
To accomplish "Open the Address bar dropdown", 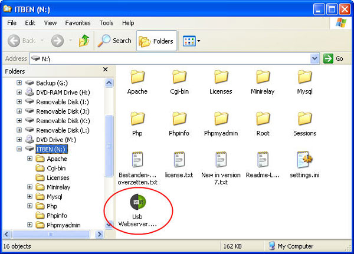I will (314, 59).
